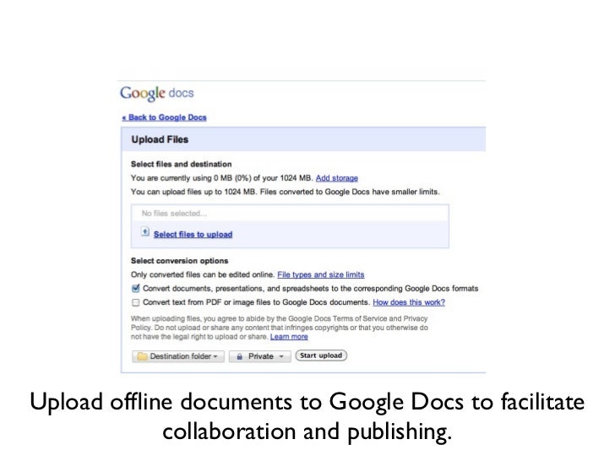
Task: Click the Upload Files heading
Action: pos(160,139)
